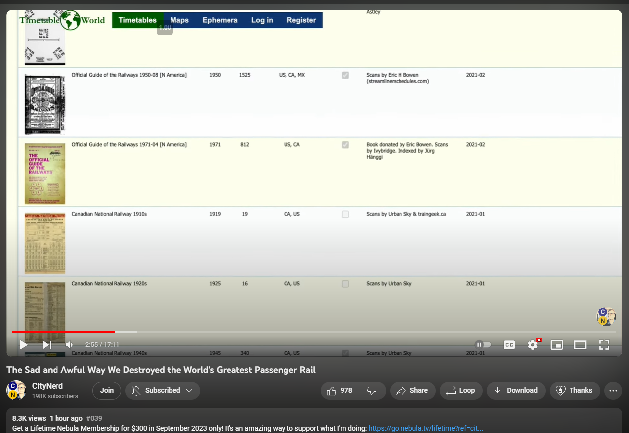The height and width of the screenshot is (433, 629).
Task: Toggle checkbox for Official Guide 1971-04 row
Action: (345, 145)
